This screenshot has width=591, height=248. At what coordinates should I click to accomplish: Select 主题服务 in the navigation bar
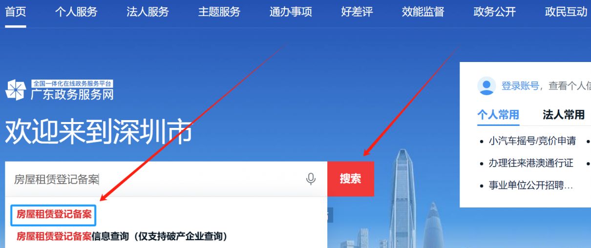coord(219,12)
